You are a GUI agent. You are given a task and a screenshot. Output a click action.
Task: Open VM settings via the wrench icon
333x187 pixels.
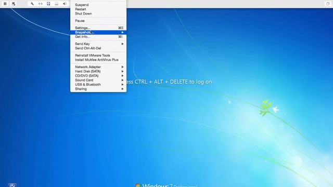pos(32,4)
